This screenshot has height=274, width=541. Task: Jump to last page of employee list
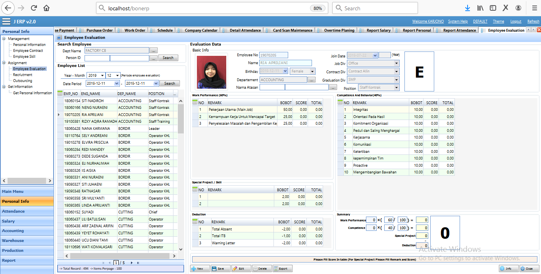138,263
